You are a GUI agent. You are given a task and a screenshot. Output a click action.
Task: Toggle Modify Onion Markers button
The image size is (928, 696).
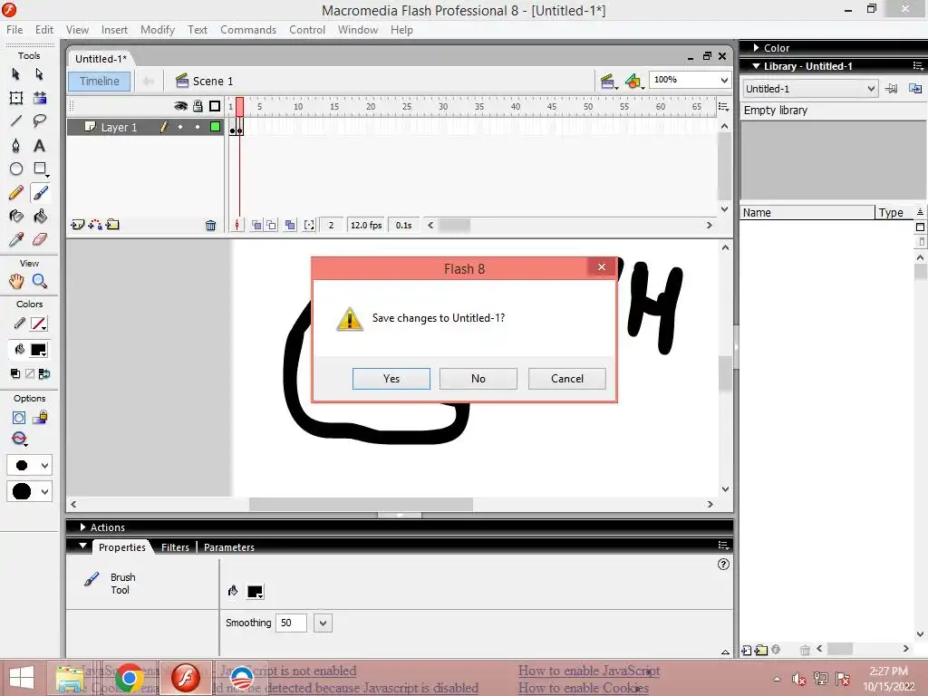click(x=309, y=225)
